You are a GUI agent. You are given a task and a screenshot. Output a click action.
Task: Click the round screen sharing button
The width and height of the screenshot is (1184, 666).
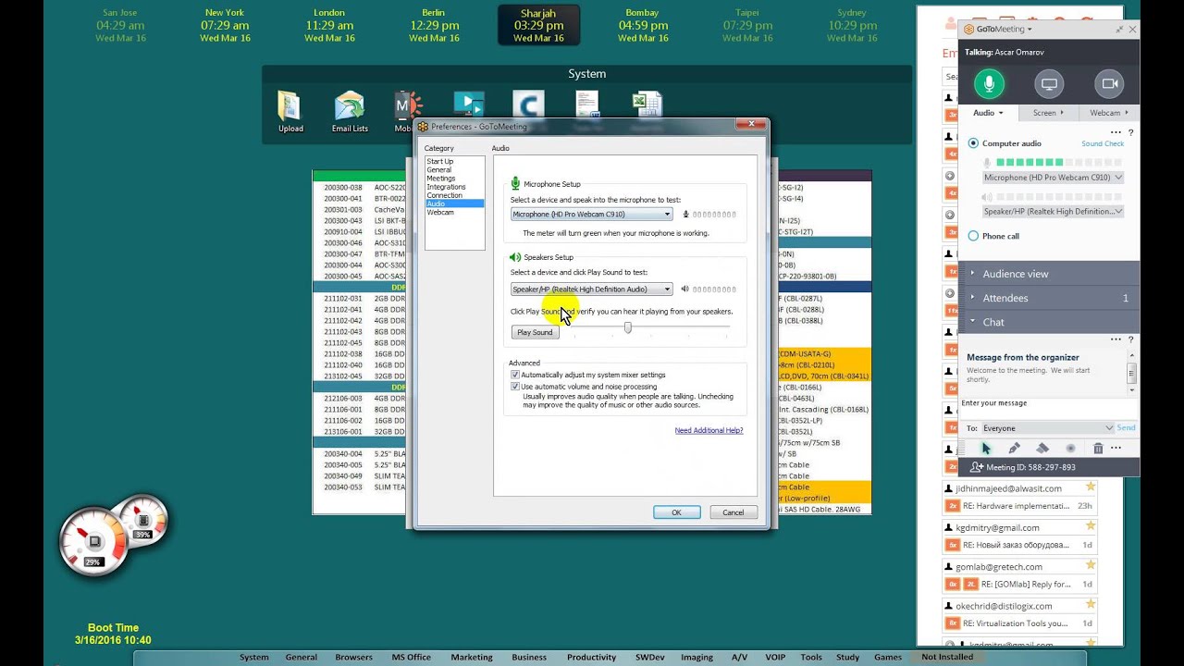[1049, 84]
